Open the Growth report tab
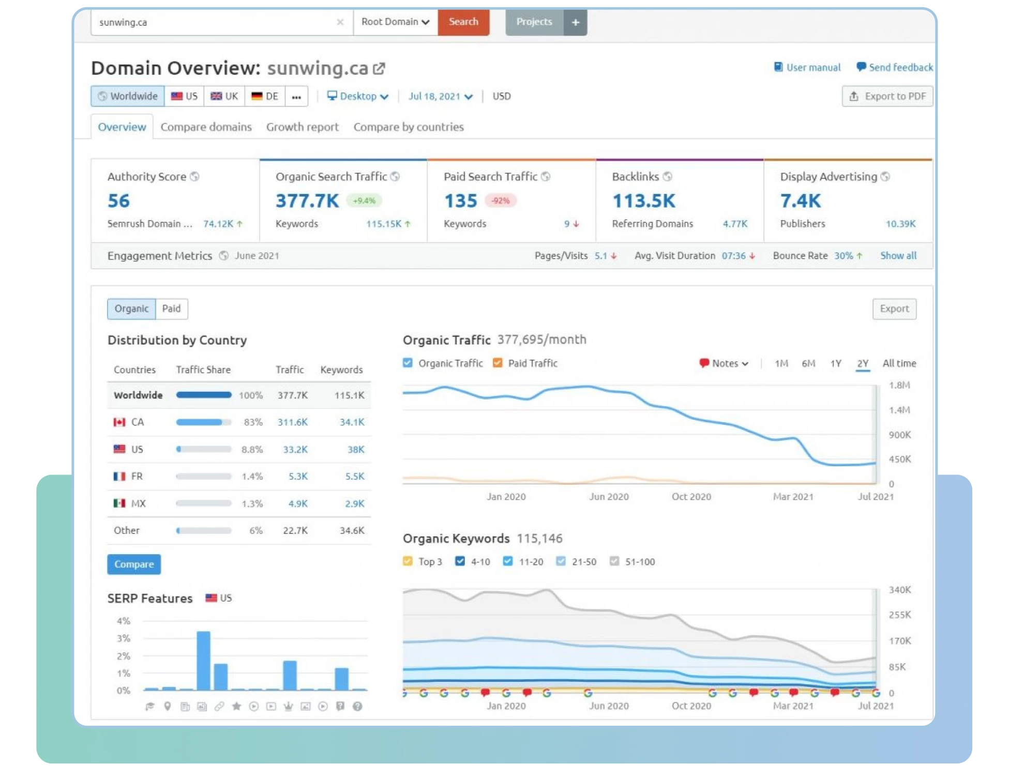 tap(302, 127)
